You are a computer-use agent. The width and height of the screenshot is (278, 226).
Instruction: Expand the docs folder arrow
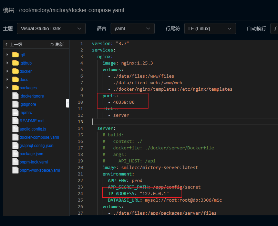pos(7,80)
